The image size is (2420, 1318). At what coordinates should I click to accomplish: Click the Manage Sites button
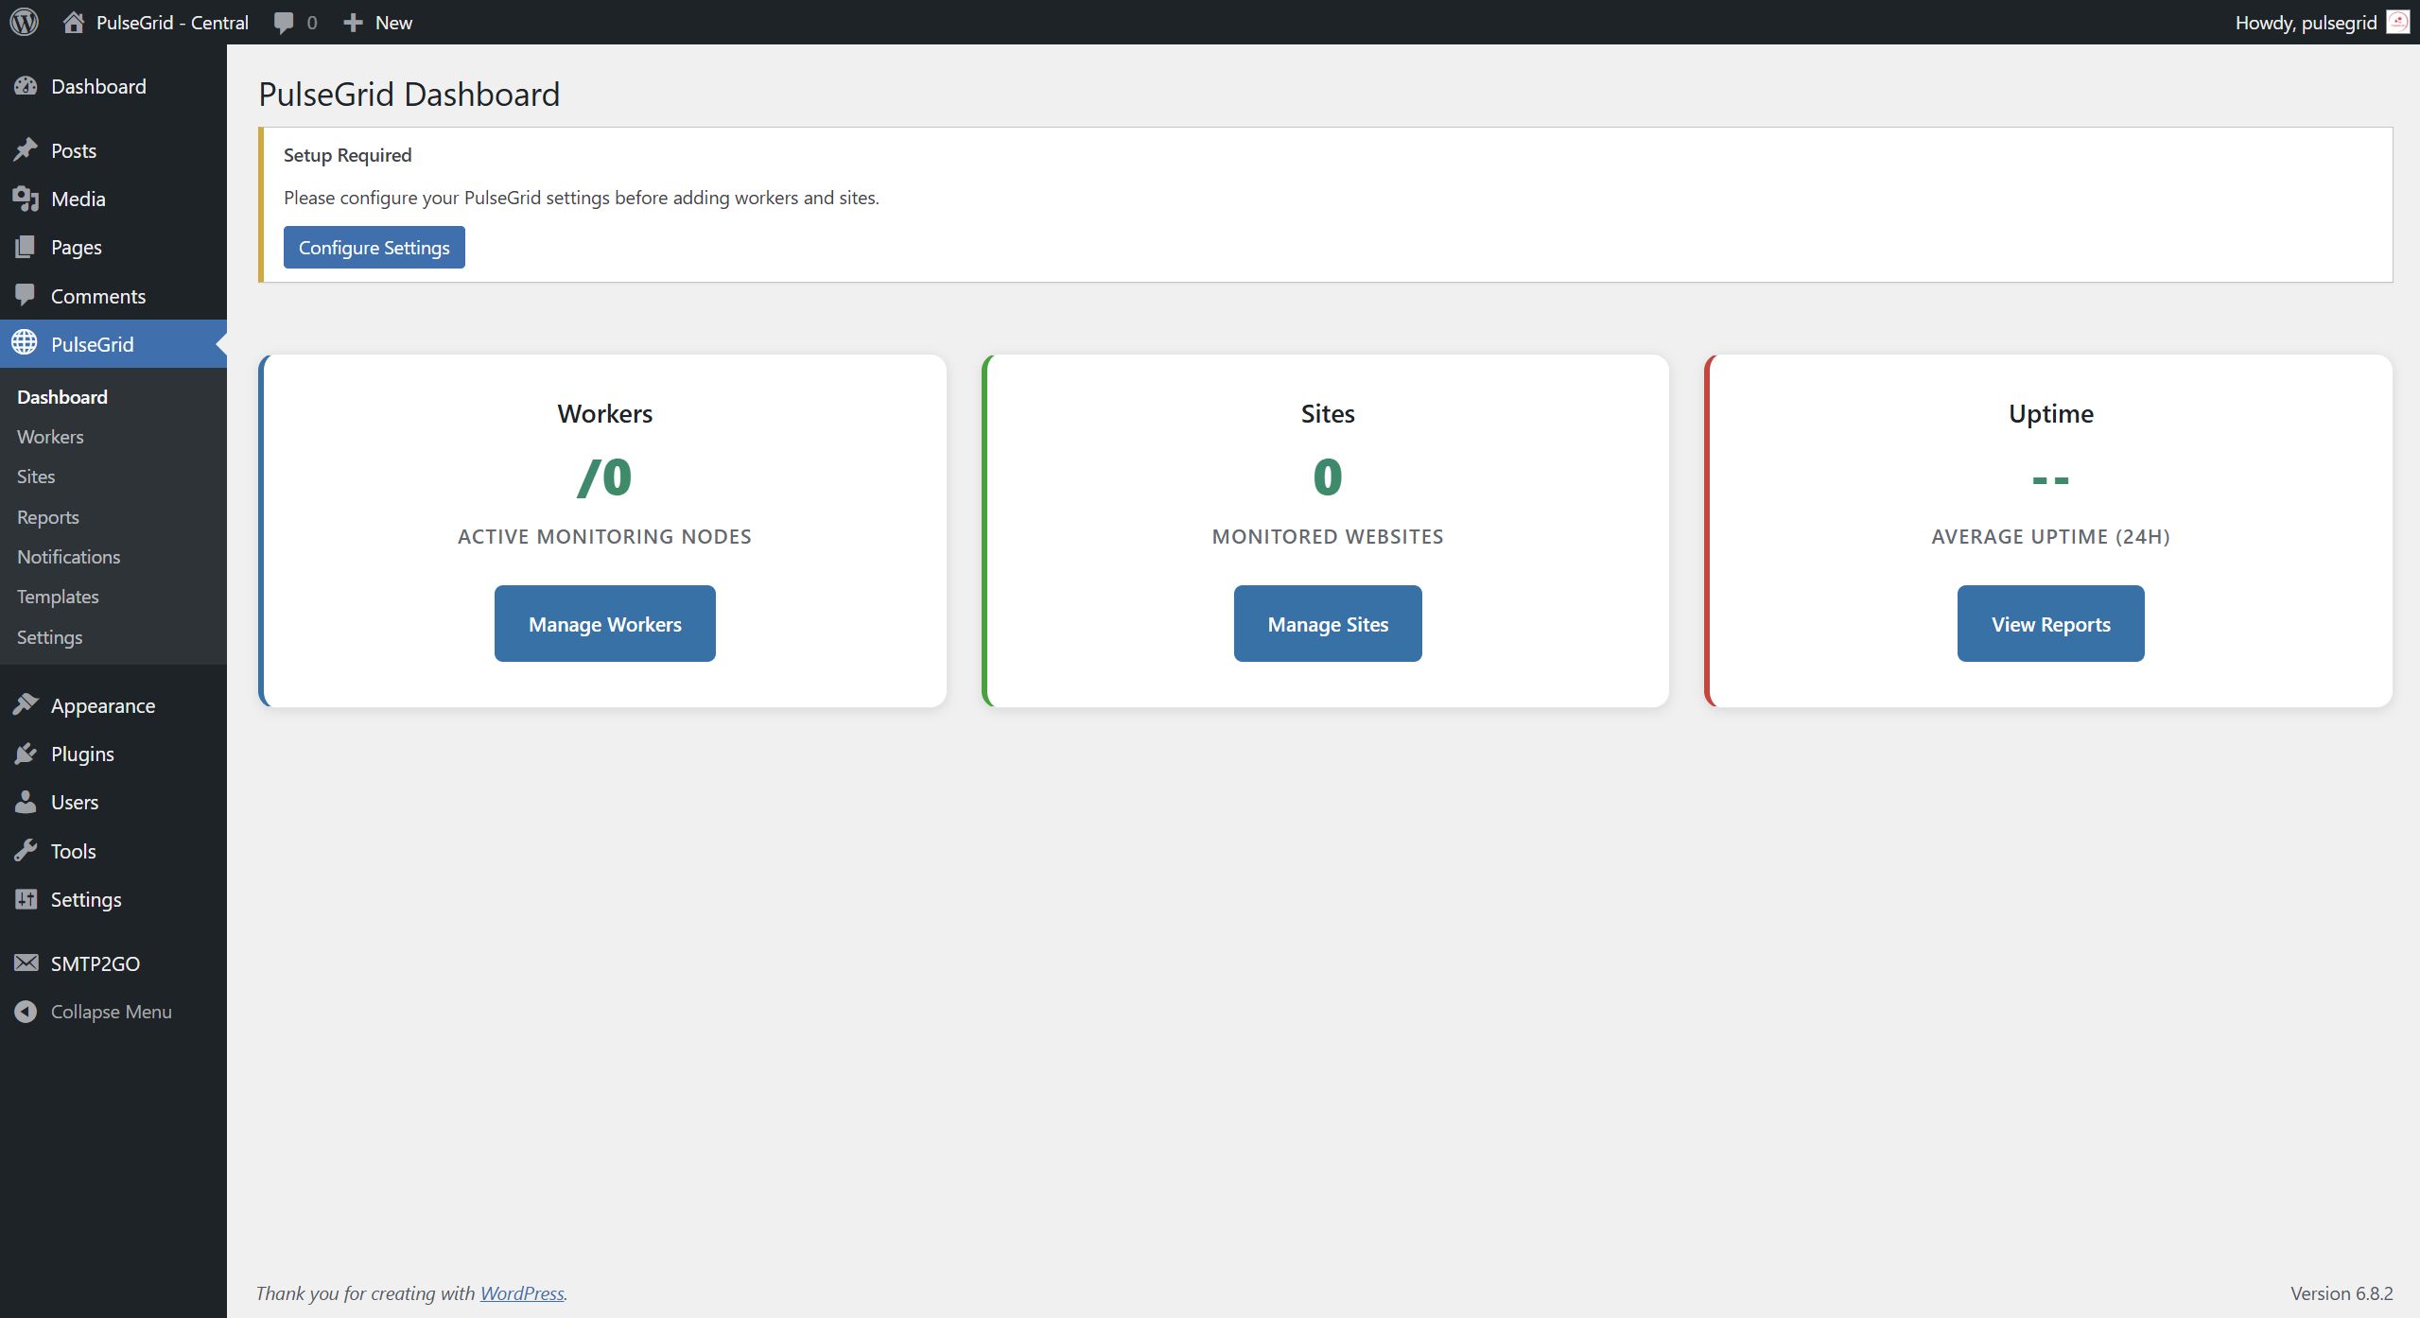click(1327, 623)
